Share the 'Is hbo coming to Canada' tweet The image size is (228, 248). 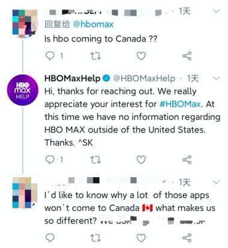coord(187,56)
